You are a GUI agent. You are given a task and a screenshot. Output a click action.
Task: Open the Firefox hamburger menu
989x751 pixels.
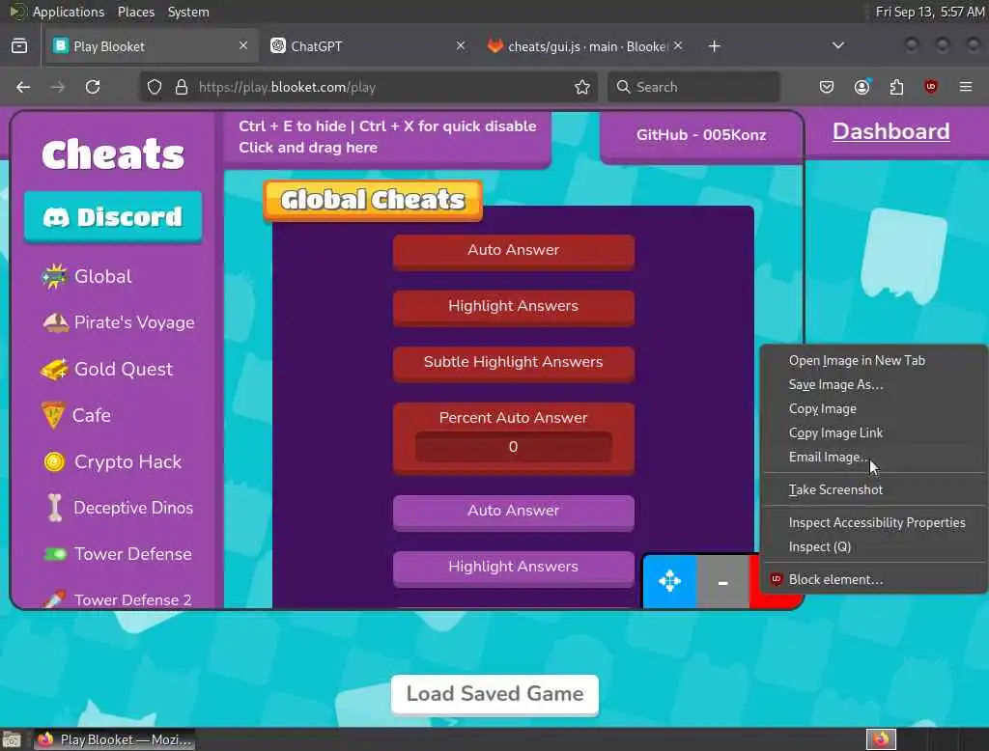pyautogui.click(x=966, y=87)
